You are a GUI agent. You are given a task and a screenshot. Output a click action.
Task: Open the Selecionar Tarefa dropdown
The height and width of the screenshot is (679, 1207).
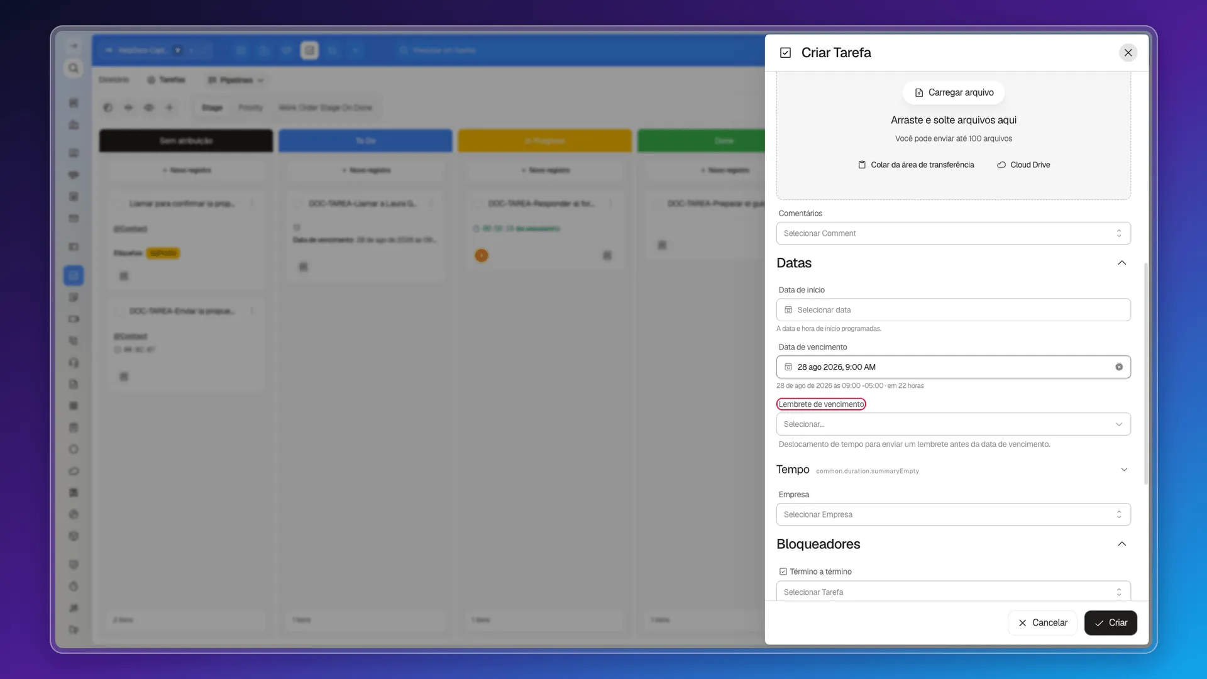coord(953,592)
